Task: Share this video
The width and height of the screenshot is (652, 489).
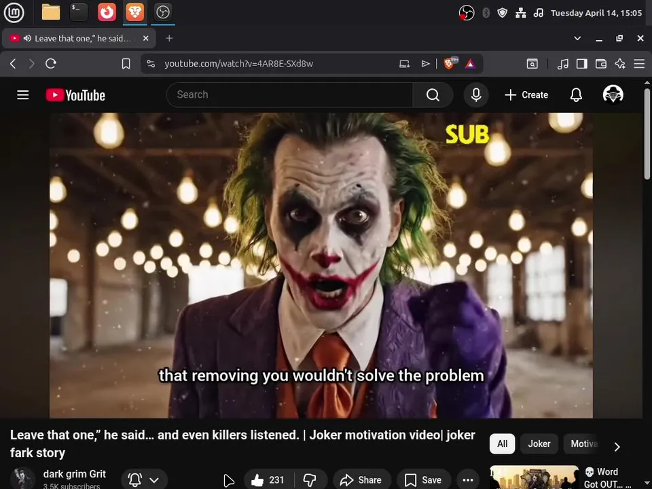Action: click(361, 480)
